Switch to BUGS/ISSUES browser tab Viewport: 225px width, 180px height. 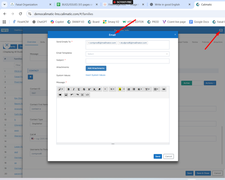pos(77,4)
